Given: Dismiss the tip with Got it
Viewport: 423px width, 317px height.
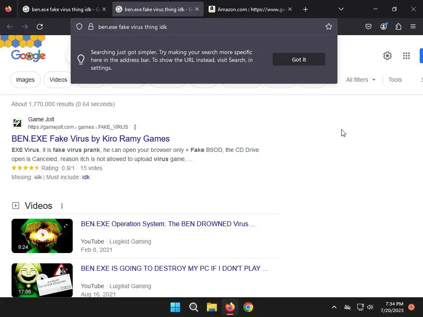Looking at the screenshot, I should pyautogui.click(x=299, y=59).
